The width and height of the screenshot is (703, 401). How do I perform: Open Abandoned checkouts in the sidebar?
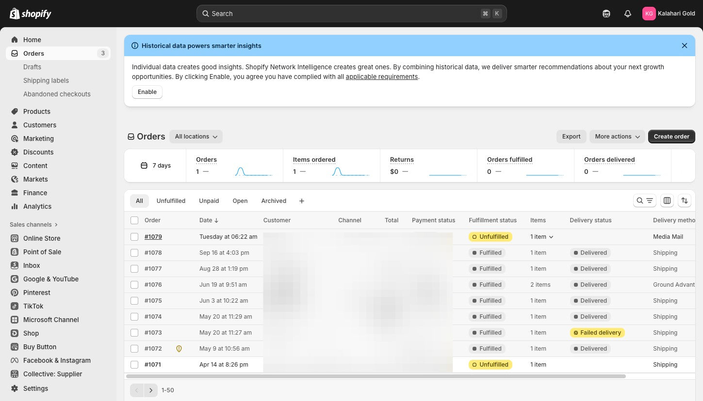click(x=57, y=94)
